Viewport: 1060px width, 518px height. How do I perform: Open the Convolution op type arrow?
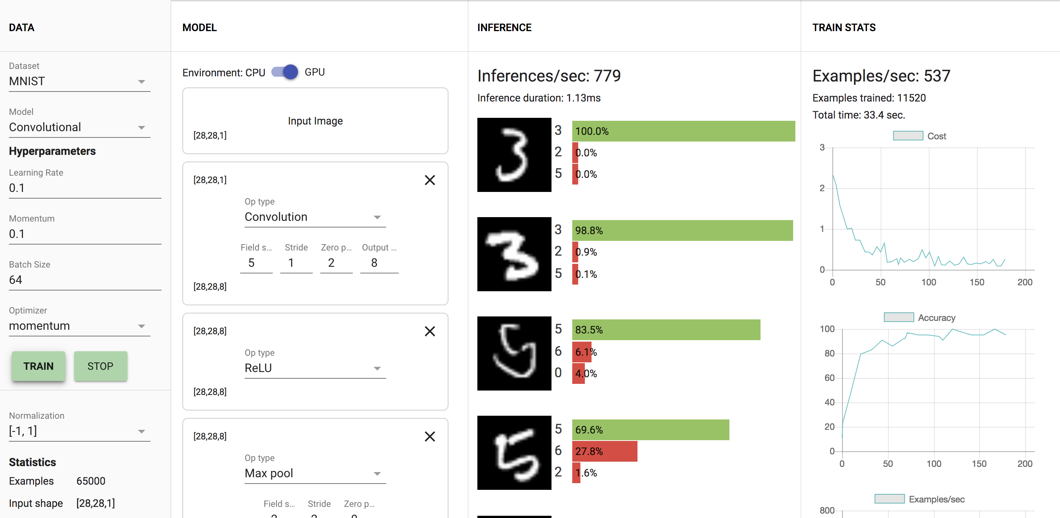377,217
